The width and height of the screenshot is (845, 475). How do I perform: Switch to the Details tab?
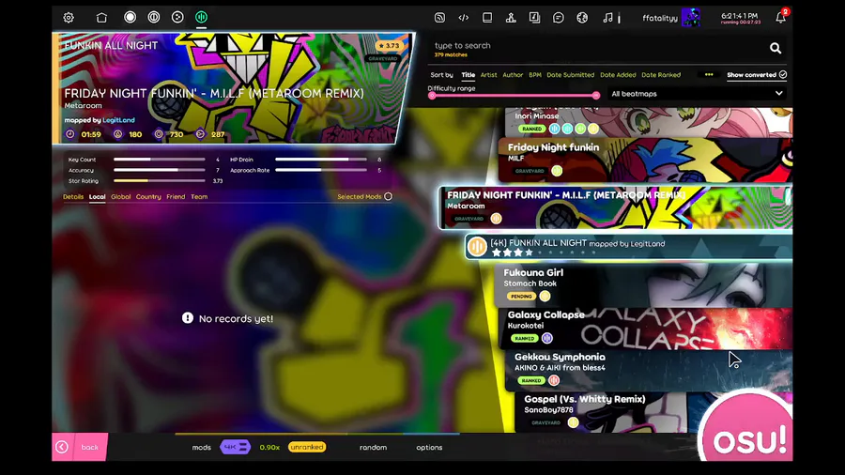pyautogui.click(x=73, y=196)
